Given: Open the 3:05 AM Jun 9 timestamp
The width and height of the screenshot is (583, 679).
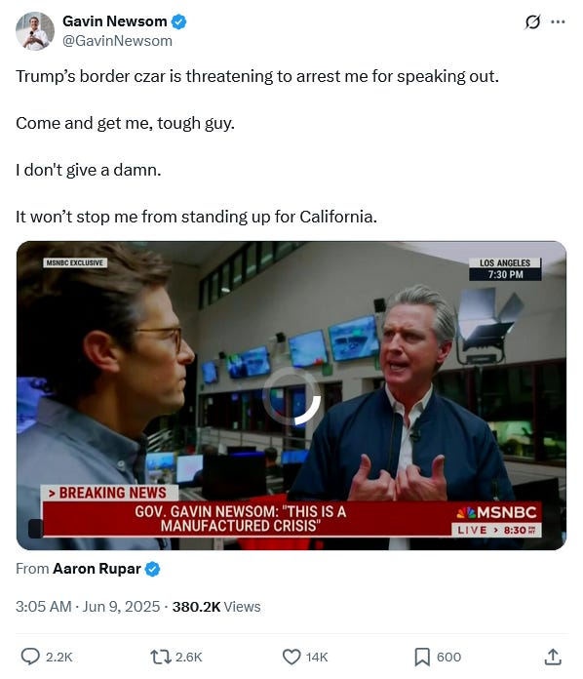Looking at the screenshot, I should tap(88, 606).
